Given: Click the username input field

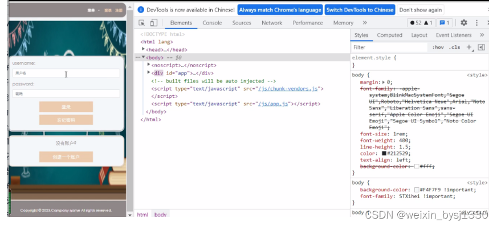Looking at the screenshot, I should (x=66, y=73).
